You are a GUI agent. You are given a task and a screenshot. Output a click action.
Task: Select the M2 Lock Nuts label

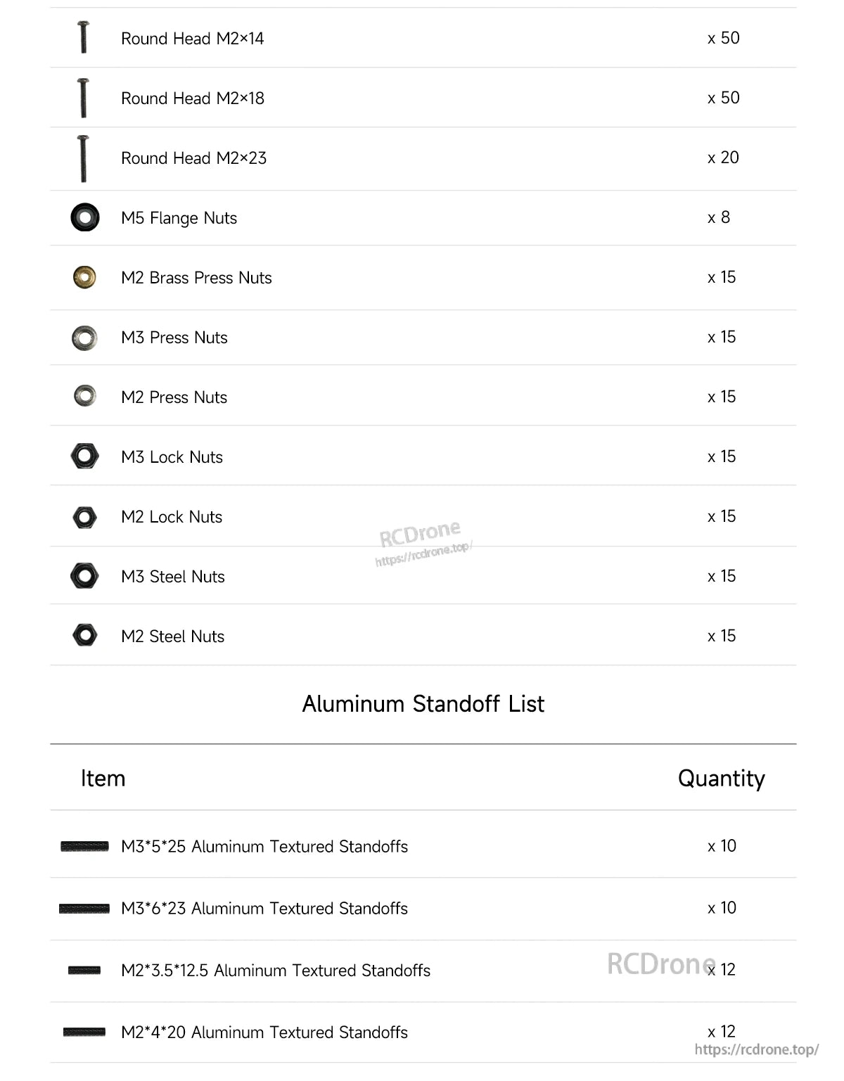(x=172, y=517)
